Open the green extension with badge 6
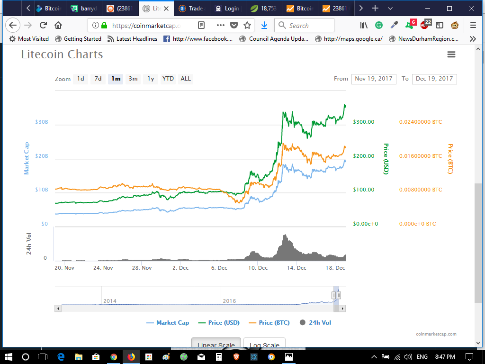485x364 pixels. coord(411,25)
